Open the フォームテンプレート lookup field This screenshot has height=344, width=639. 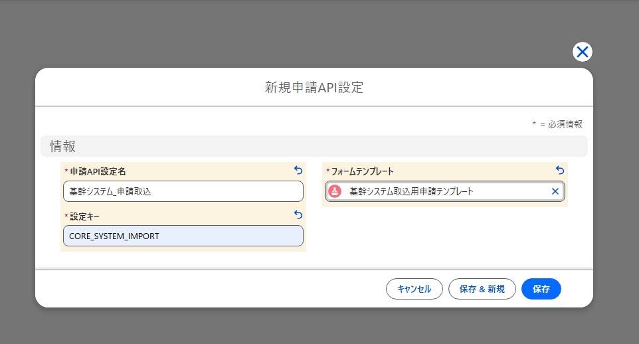444,191
